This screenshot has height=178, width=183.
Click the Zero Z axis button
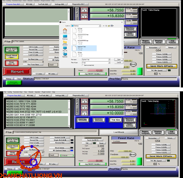pyautogui.click(x=84, y=113)
